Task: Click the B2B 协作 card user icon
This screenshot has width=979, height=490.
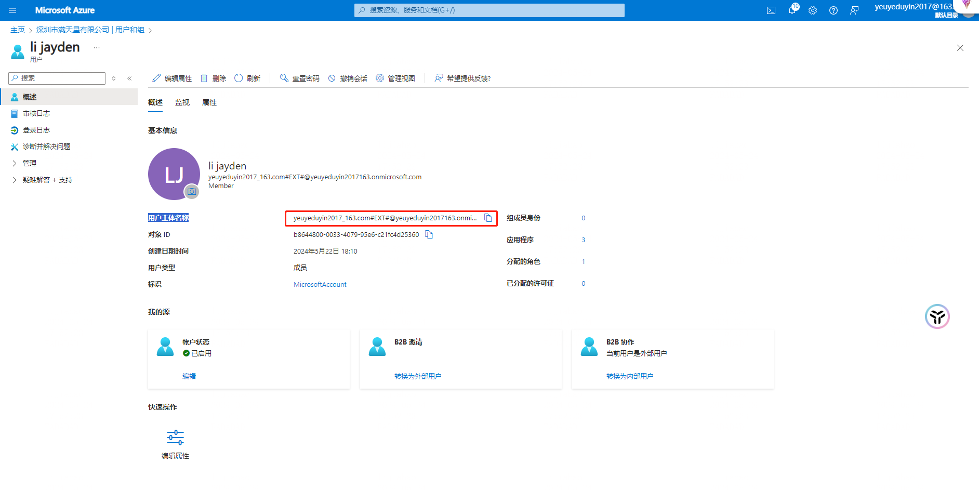Action: [589, 347]
